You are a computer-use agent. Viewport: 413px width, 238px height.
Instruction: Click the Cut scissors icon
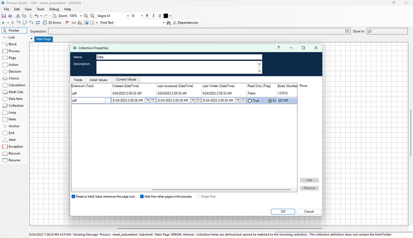click(18, 16)
